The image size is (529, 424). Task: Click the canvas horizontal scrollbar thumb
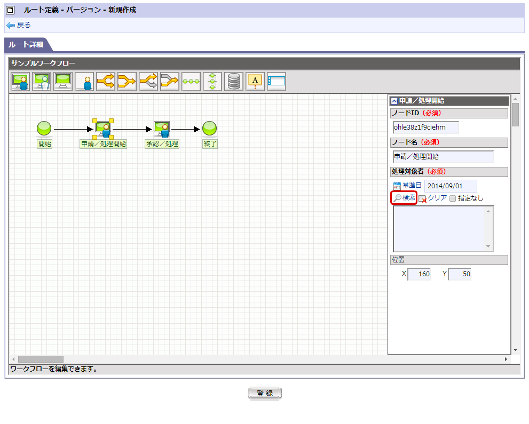coord(41,359)
